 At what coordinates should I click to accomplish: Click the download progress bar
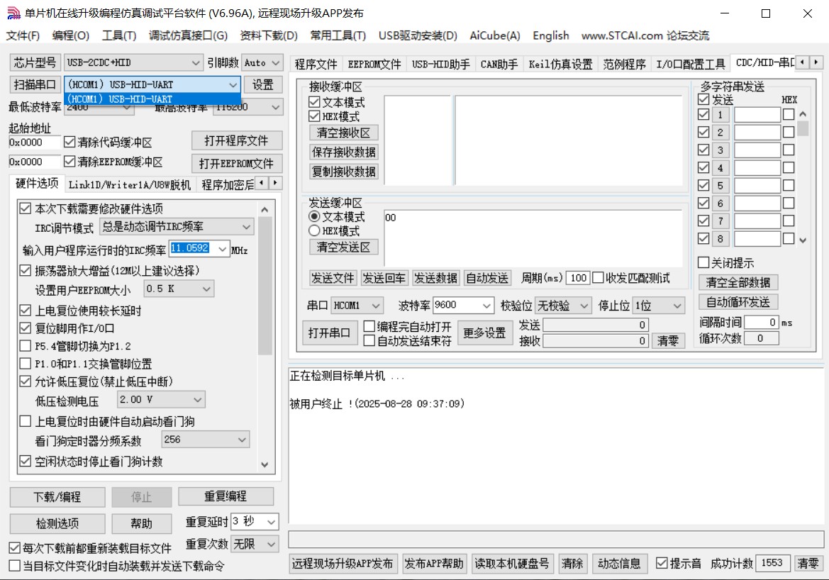click(x=556, y=540)
